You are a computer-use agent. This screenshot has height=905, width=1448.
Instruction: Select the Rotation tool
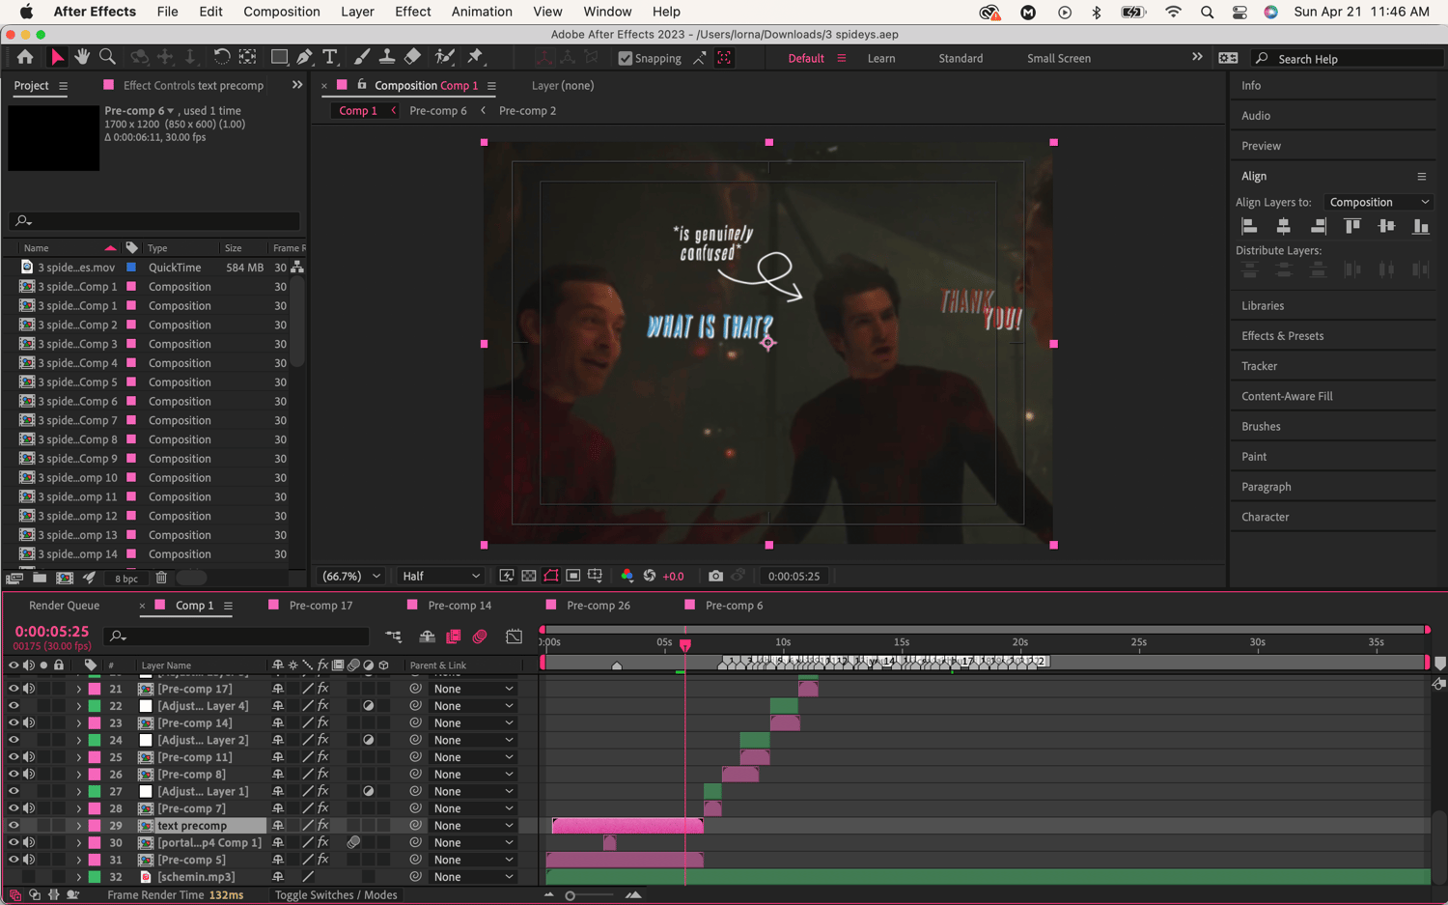221,58
